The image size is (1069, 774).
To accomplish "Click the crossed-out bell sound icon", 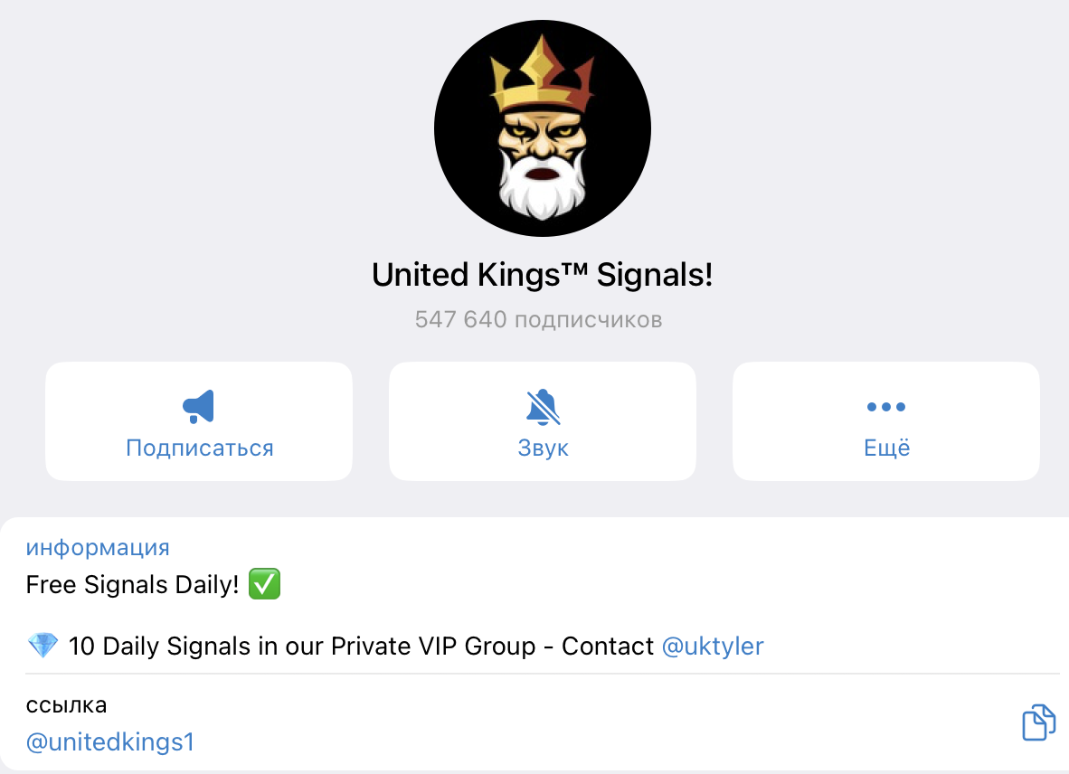I will (x=543, y=407).
